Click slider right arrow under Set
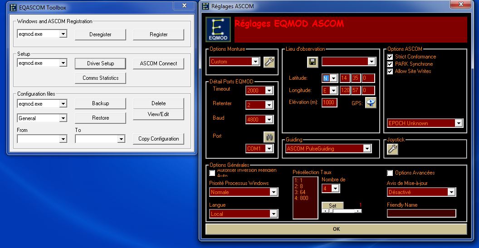The image size is (479, 248). tap(359, 211)
